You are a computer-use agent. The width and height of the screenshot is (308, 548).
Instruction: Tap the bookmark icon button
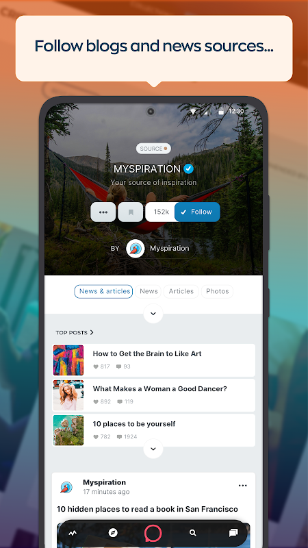click(131, 212)
